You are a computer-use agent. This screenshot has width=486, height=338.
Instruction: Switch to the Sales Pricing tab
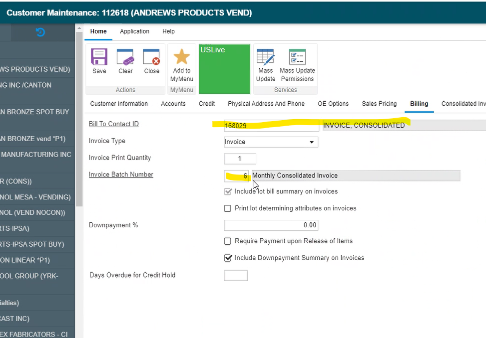pyautogui.click(x=379, y=104)
